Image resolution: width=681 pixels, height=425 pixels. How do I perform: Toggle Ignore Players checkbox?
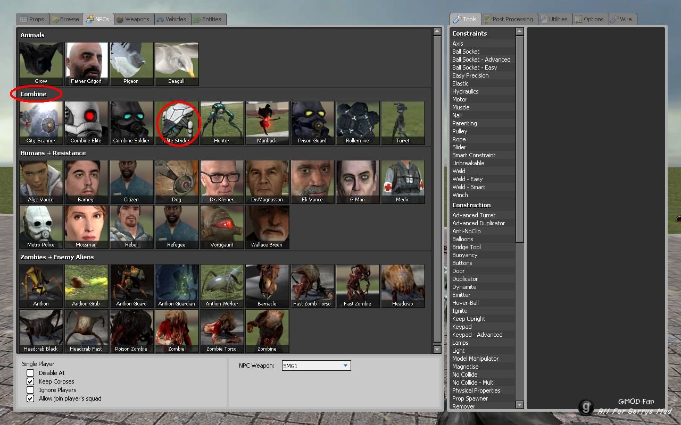pos(30,390)
